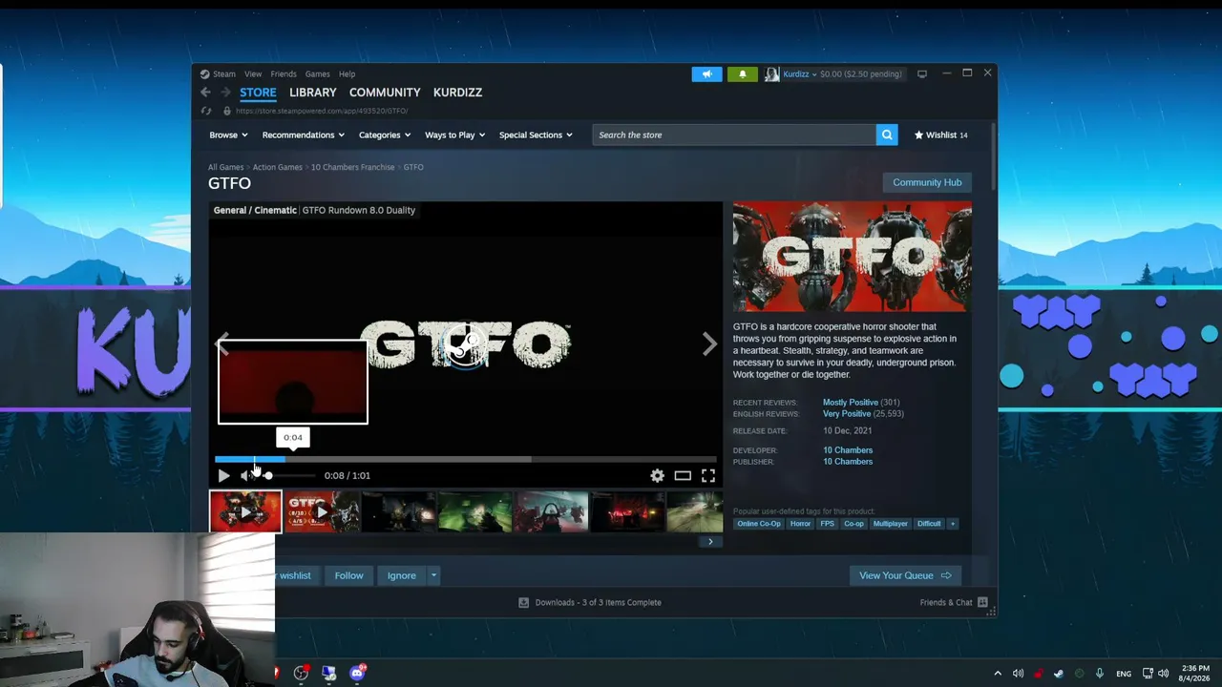Screen dimensions: 1222x687
Task: Select the STORE tab
Action: point(258,93)
